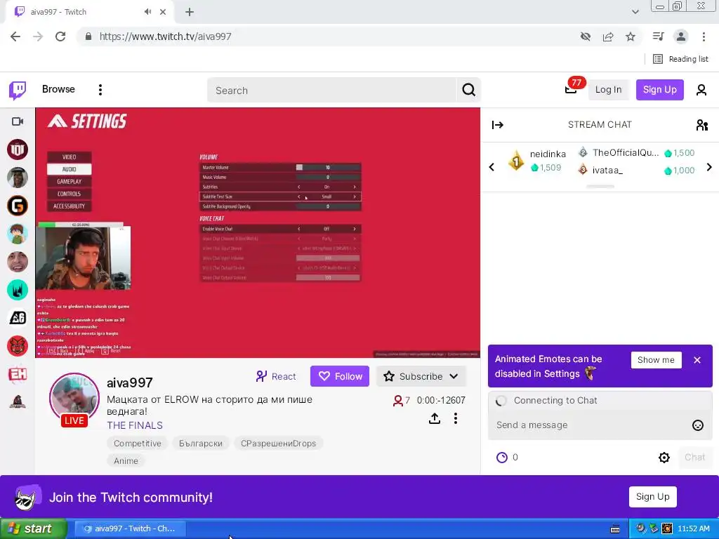Click the aiva997 channel name

[130, 382]
